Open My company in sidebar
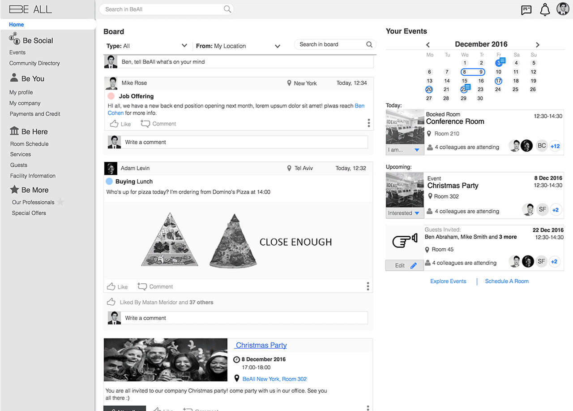The width and height of the screenshot is (573, 411). 25,103
